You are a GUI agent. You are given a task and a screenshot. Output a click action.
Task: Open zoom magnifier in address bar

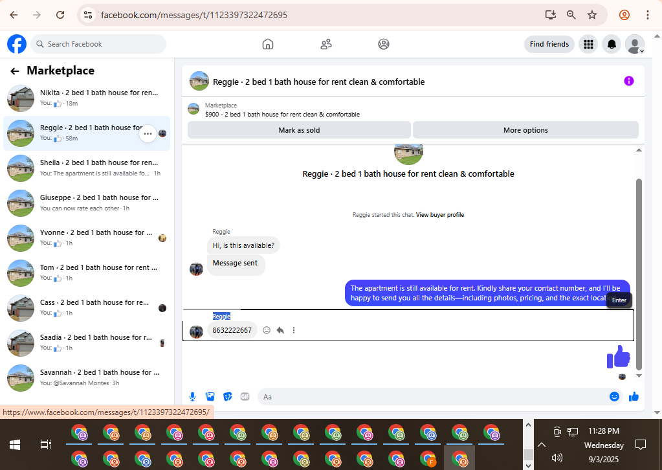point(571,15)
